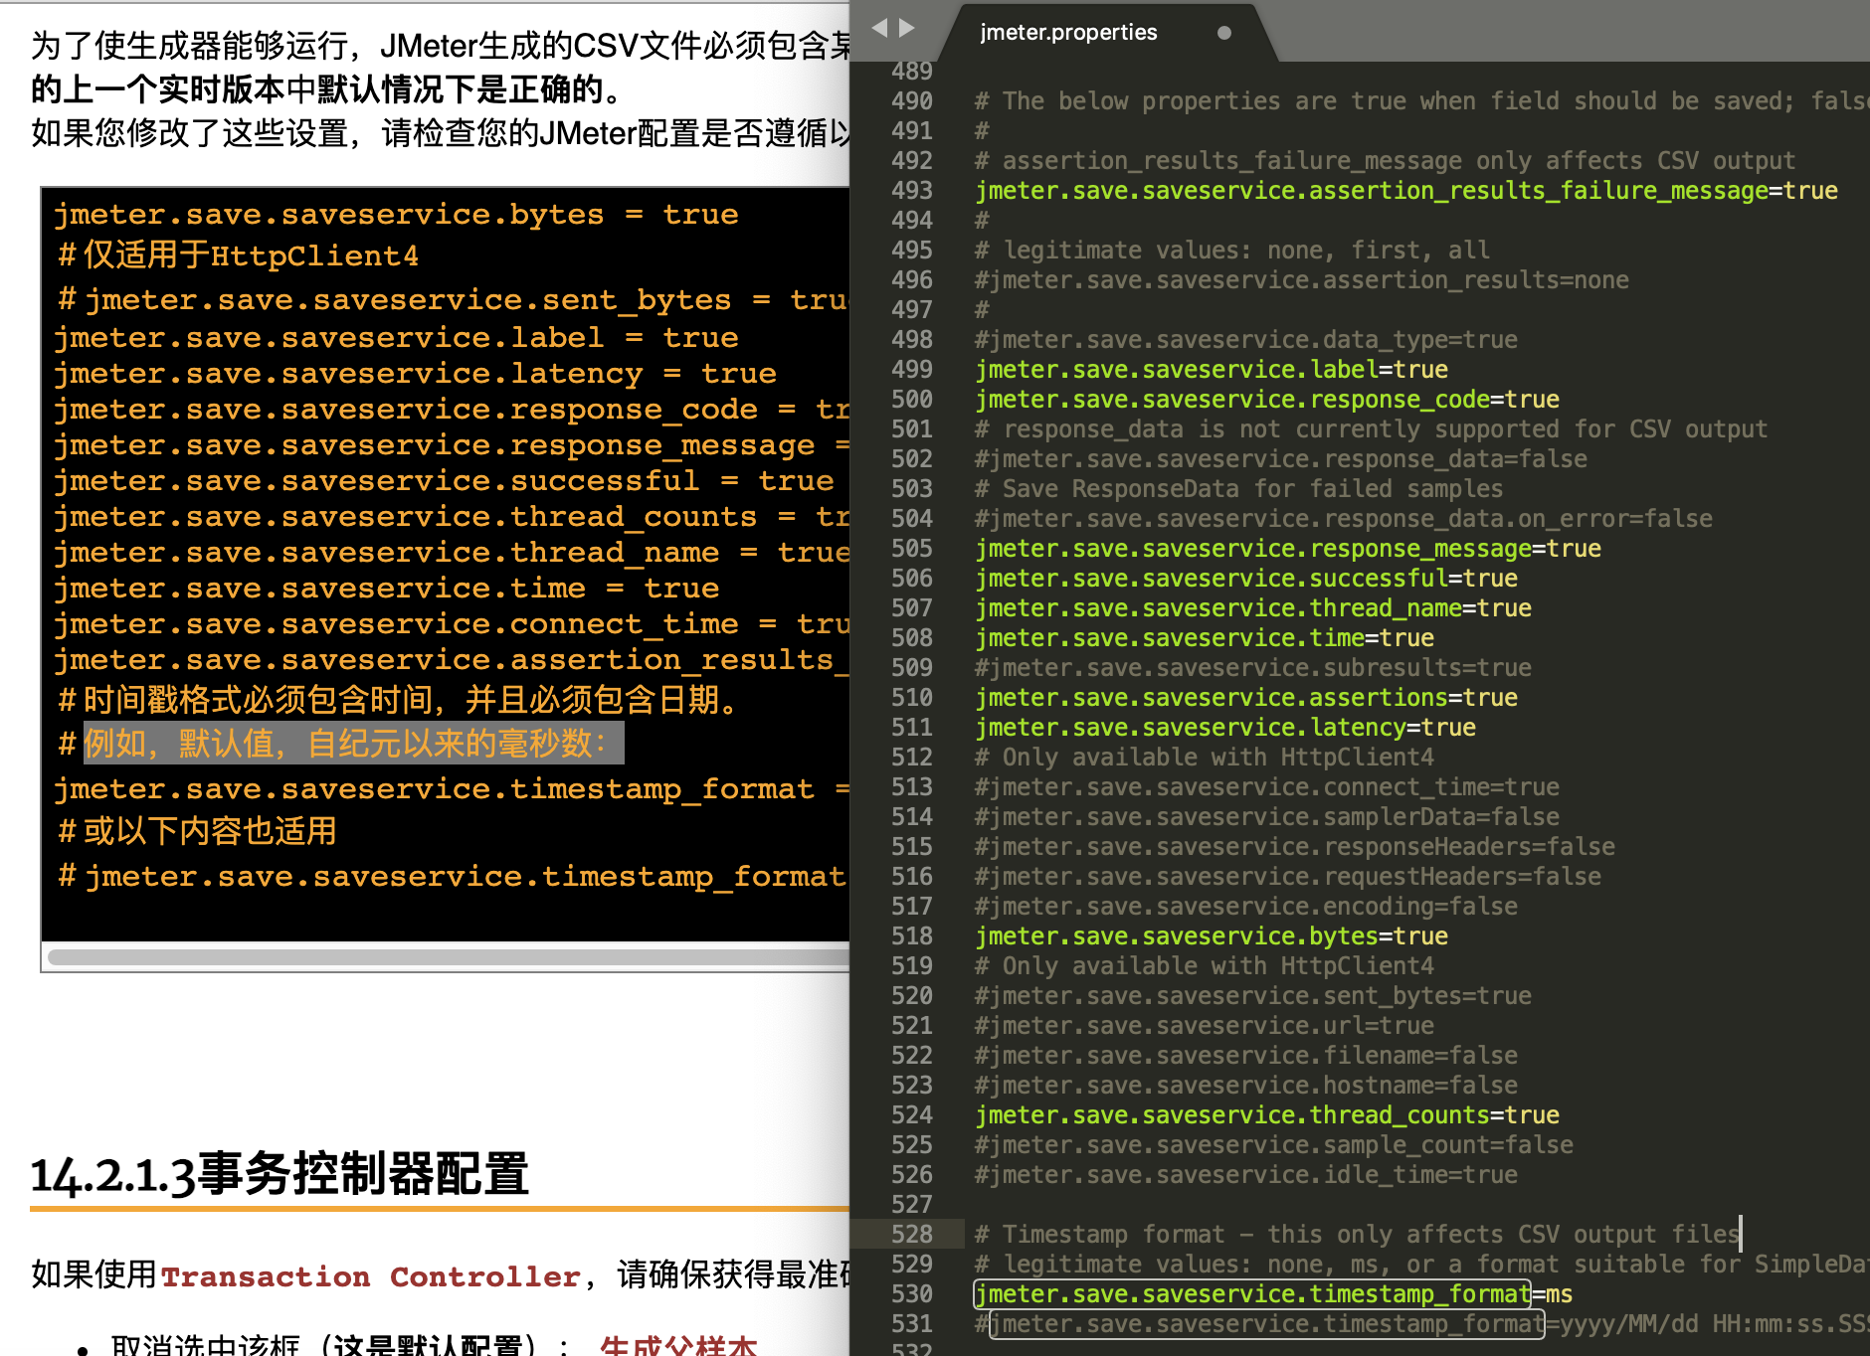Click line number 528 in the gutter
Image resolution: width=1870 pixels, height=1356 pixels.
pos(911,1234)
